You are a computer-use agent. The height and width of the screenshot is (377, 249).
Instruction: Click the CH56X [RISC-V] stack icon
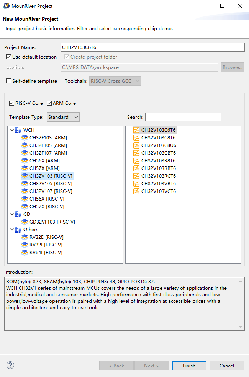(x=25, y=199)
